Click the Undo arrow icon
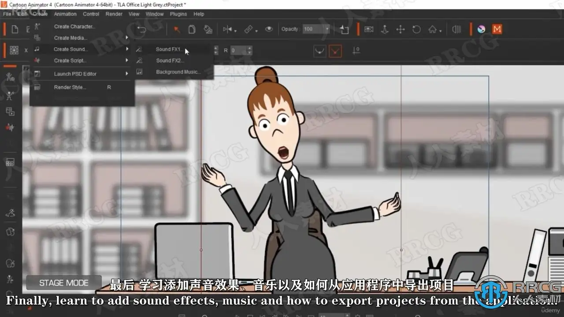 (142, 29)
